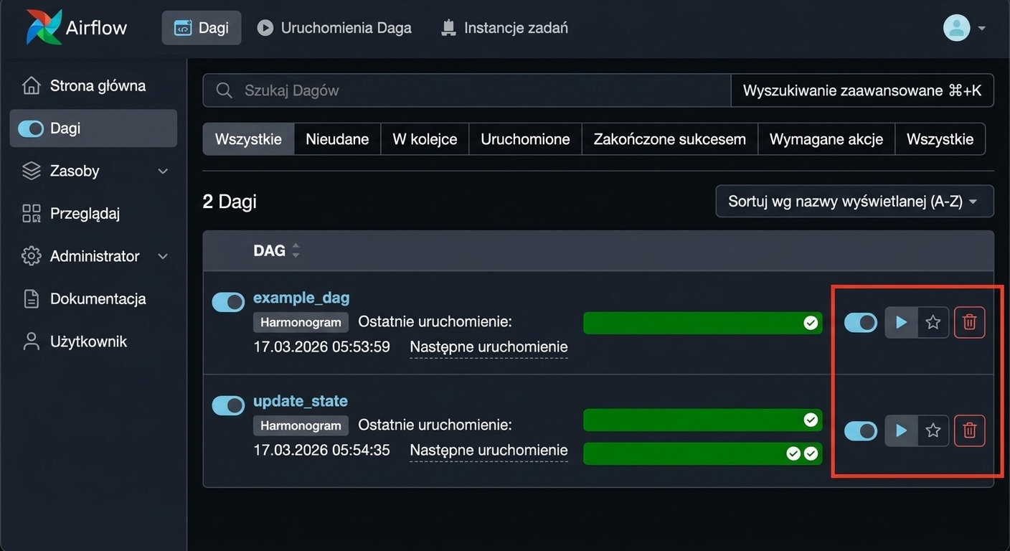Click the lower green run bar of update_state
This screenshot has width=1010, height=551.
click(x=703, y=453)
